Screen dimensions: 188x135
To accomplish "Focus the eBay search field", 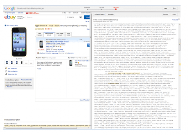I will pos(46,17).
